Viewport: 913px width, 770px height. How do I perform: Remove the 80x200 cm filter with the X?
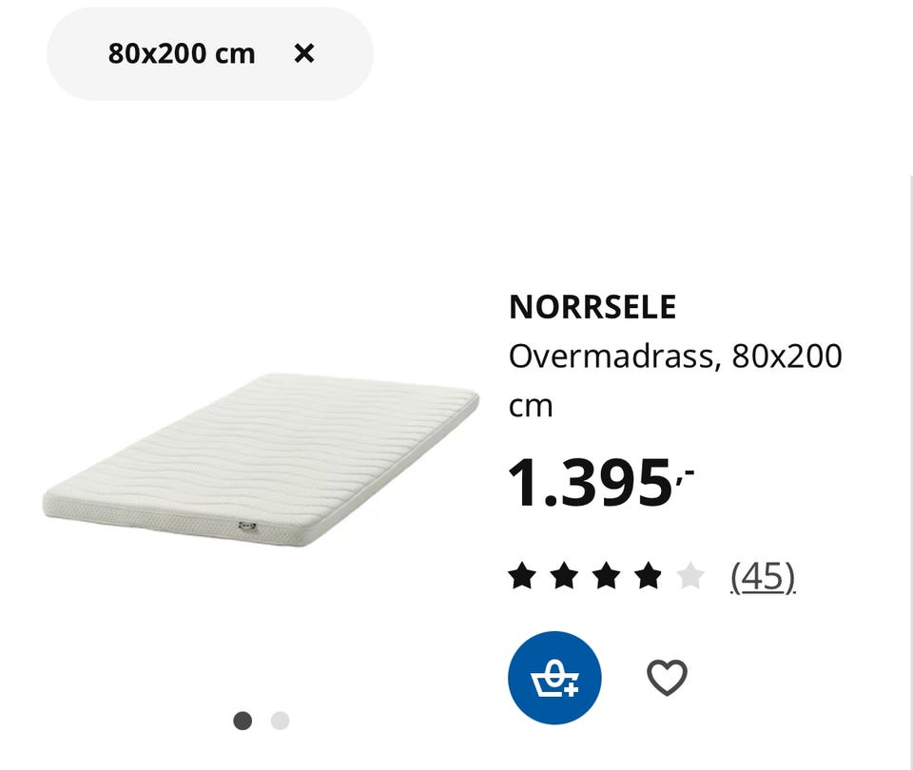[x=304, y=53]
